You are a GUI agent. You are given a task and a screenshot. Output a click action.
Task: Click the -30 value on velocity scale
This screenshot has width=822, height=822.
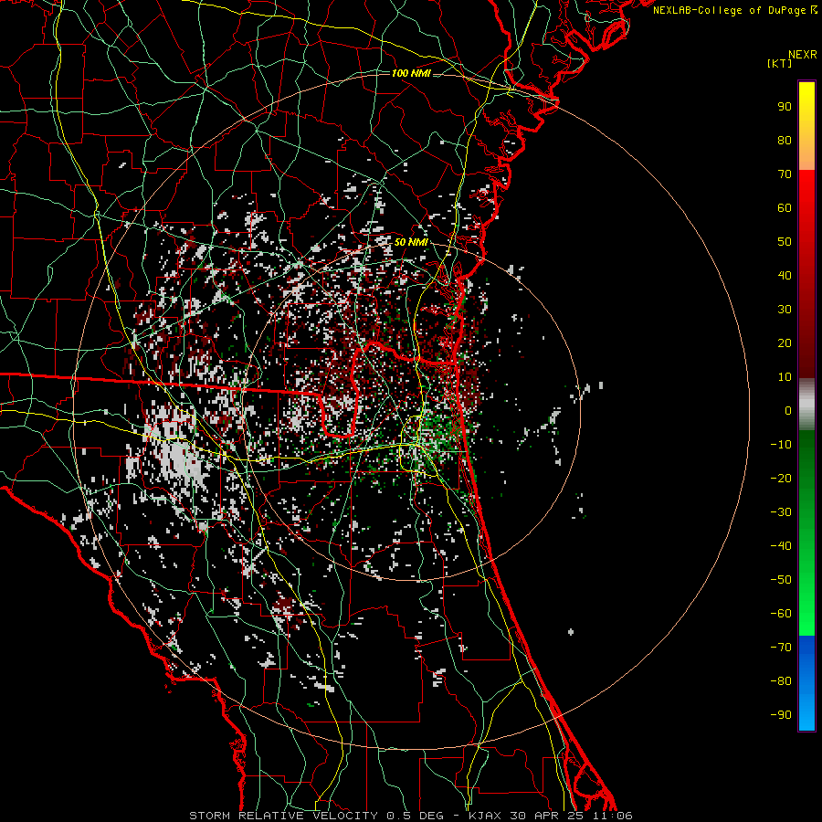click(781, 512)
